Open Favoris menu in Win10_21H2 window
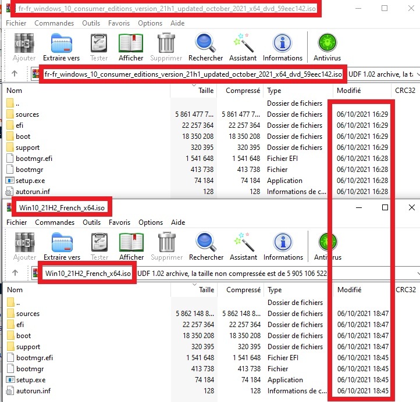The height and width of the screenshot is (402, 420). click(x=119, y=222)
